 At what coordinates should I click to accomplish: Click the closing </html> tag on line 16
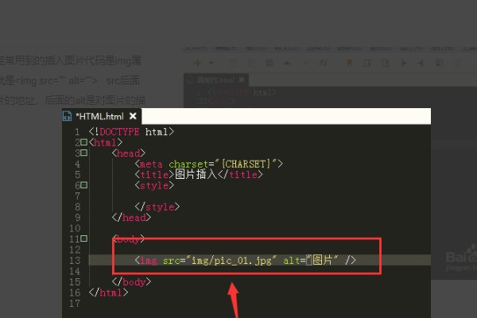click(x=109, y=293)
